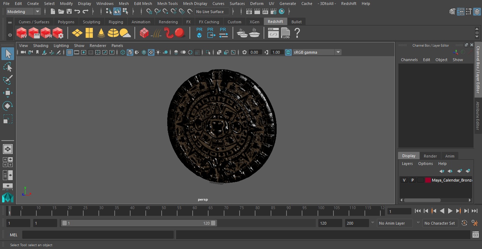
Task: Click the Maya_Calendar_Bronze layer color swatch
Action: pos(428,180)
